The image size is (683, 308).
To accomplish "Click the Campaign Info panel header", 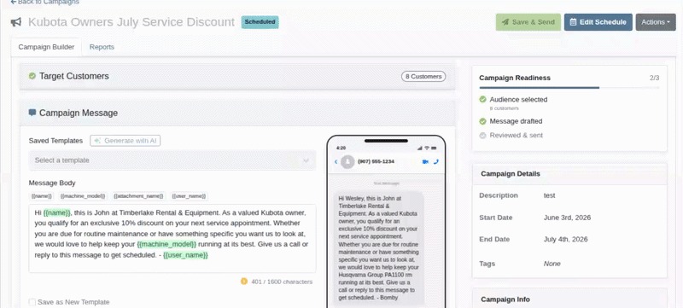I will coord(569,299).
